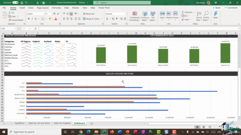Switch to the Page Layout tab
The height and width of the screenshot is (135, 241).
click(x=43, y=7)
